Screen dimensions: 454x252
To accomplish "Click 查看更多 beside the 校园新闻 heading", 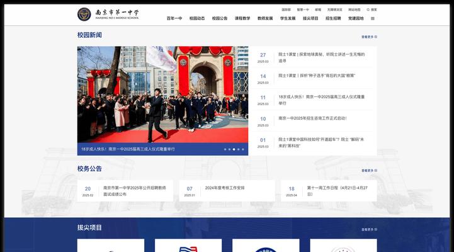I will [x=369, y=37].
